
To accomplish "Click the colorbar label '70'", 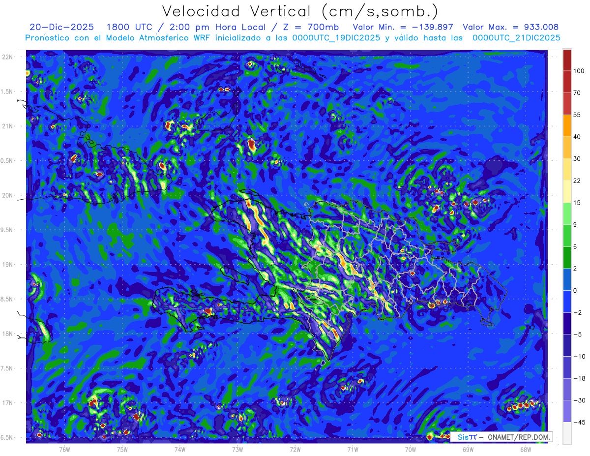I will pyautogui.click(x=577, y=92).
